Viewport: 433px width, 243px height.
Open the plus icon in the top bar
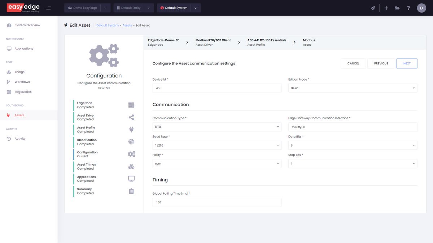[x=386, y=8]
